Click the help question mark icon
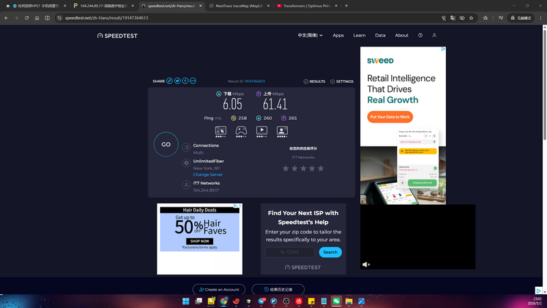Viewport: 547px width, 308px height. tap(421, 36)
